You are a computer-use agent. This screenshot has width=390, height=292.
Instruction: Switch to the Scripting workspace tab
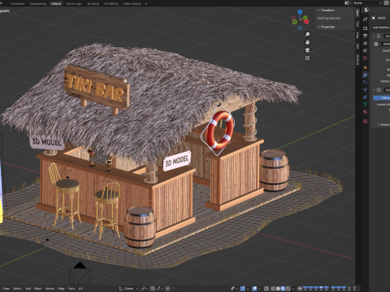(93, 3)
